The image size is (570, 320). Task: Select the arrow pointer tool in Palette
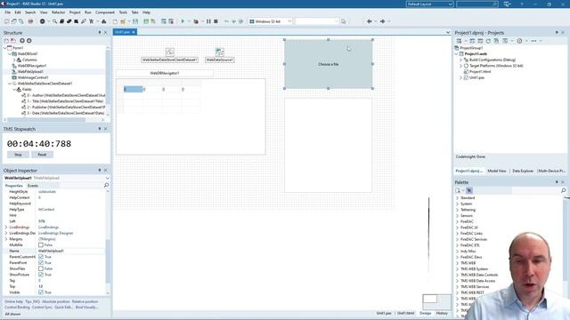(469, 190)
